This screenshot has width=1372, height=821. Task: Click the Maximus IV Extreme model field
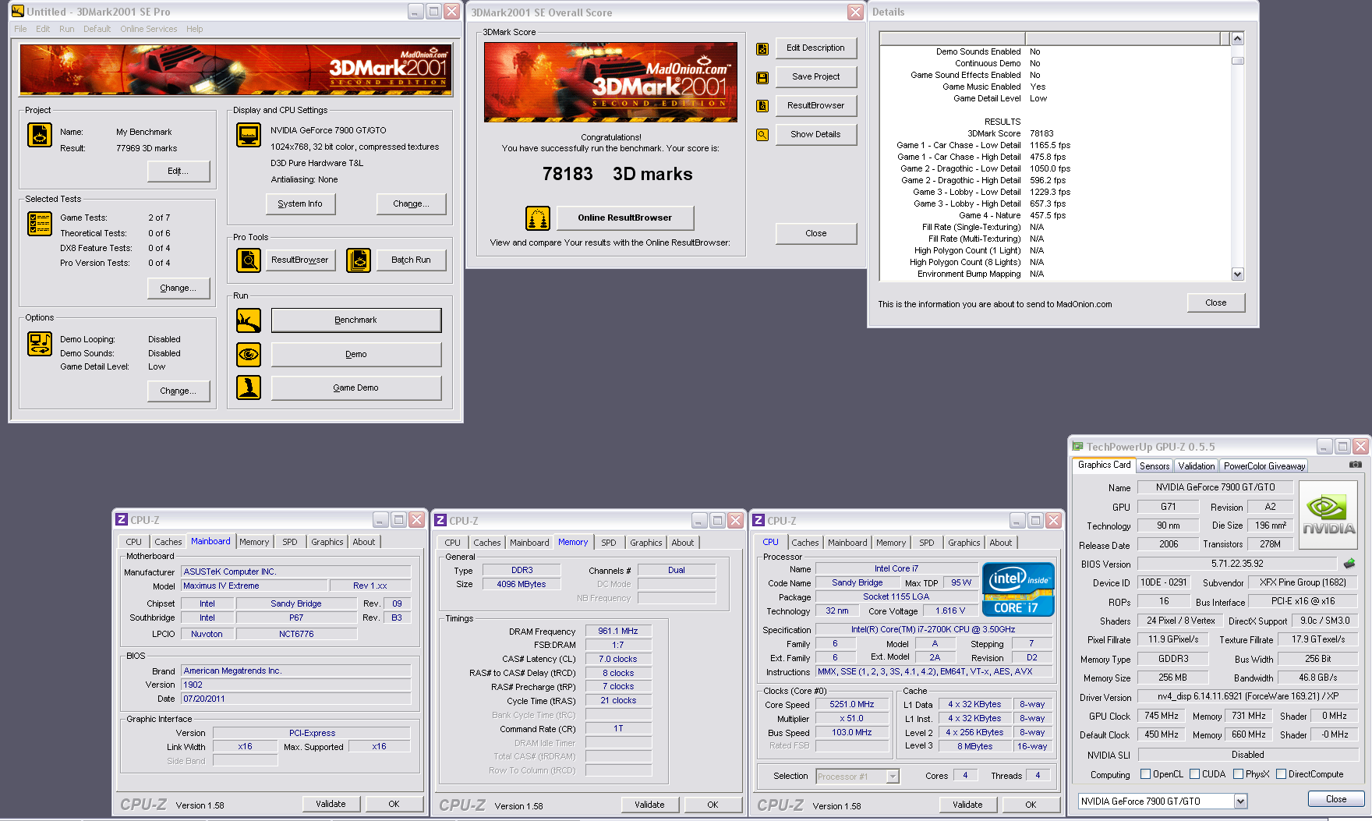pyautogui.click(x=253, y=586)
